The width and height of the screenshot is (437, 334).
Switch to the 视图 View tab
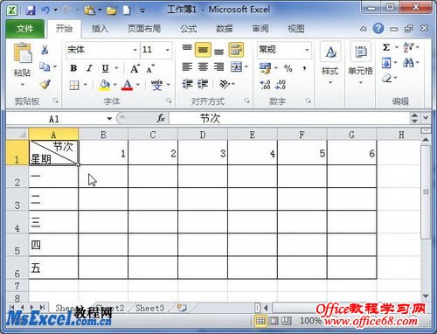pyautogui.click(x=296, y=29)
